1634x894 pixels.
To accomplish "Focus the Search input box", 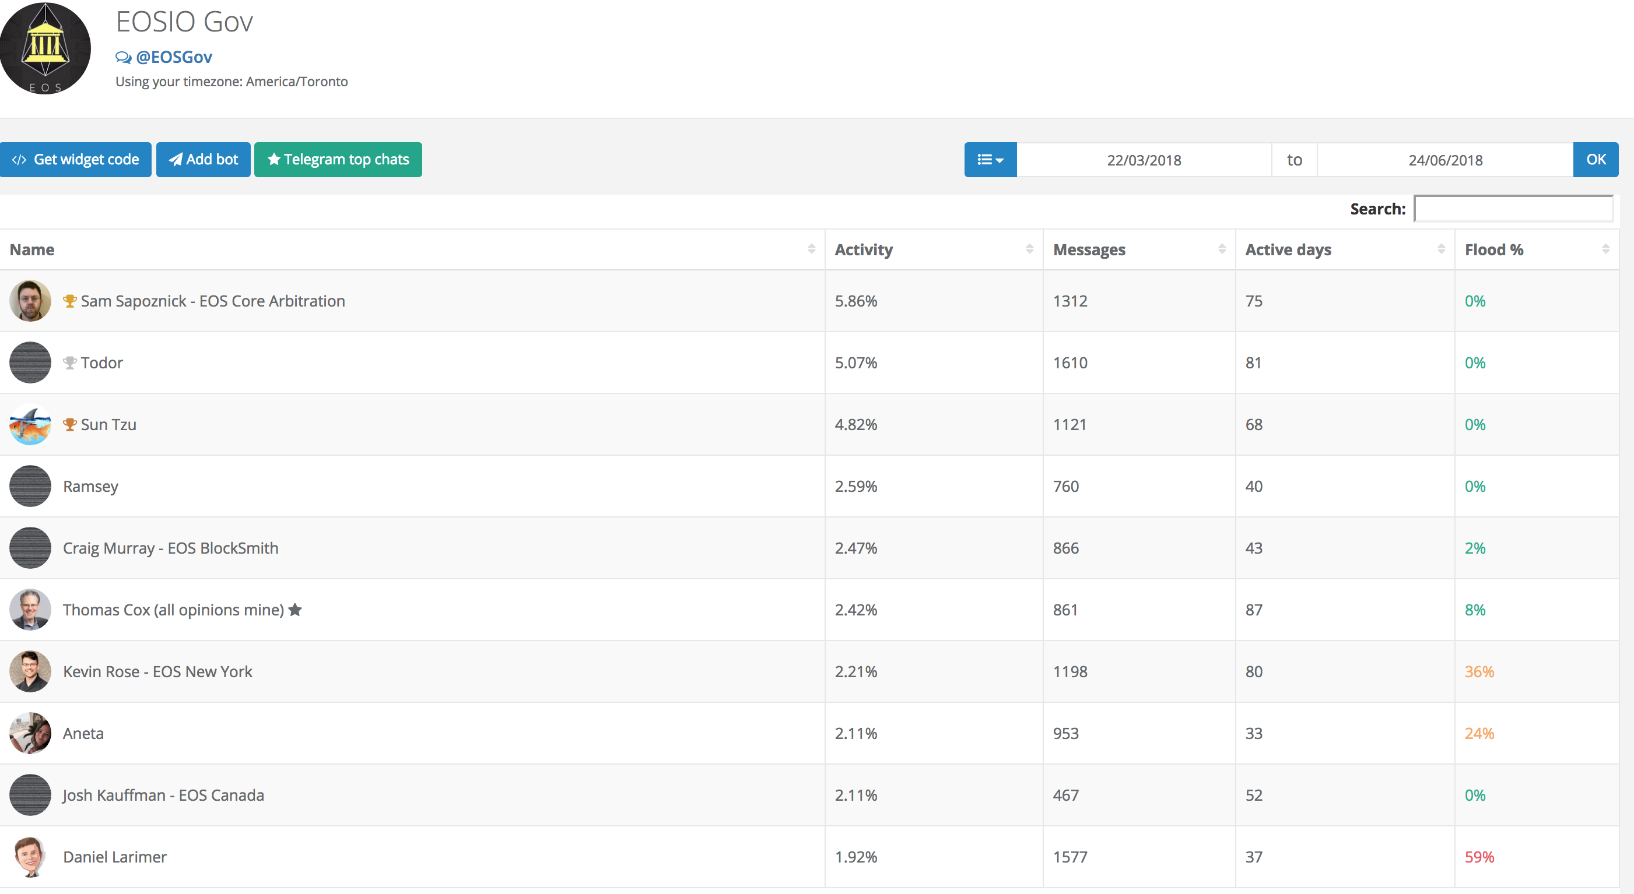I will (x=1513, y=209).
